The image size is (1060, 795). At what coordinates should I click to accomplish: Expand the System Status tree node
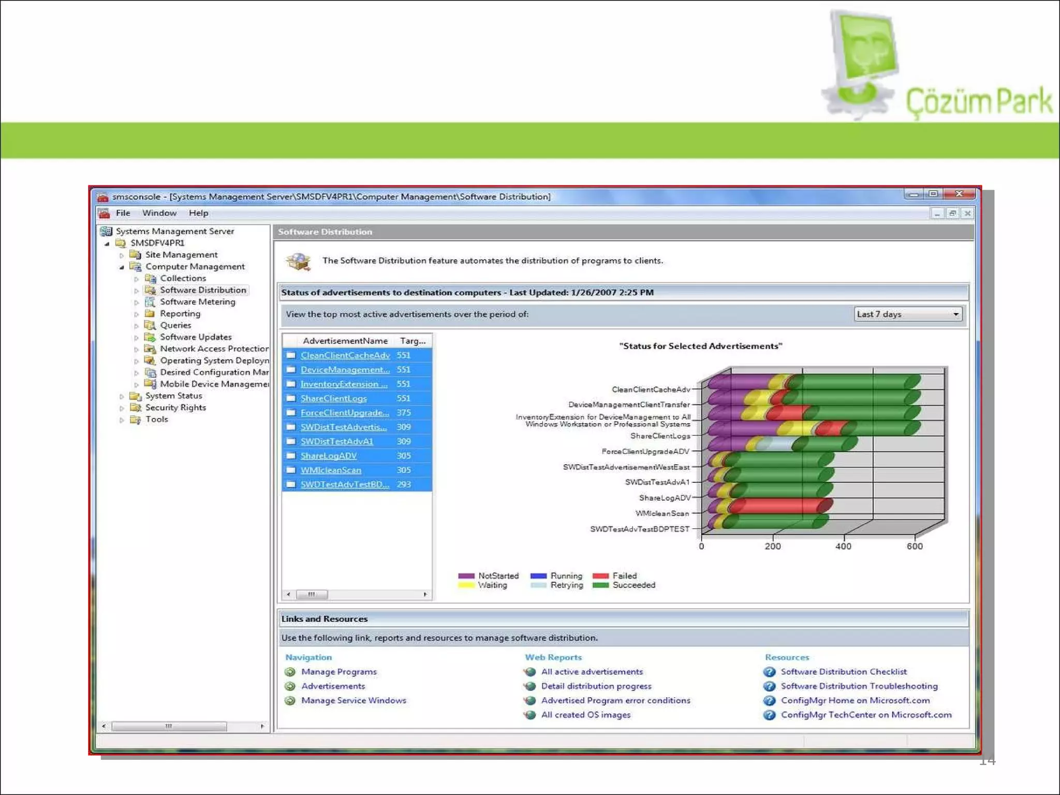(122, 396)
